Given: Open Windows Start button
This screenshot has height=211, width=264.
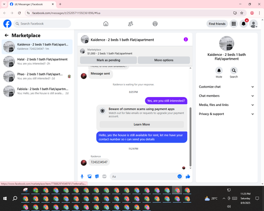Looking at the screenshot, I should pyautogui.click(x=5, y=198).
